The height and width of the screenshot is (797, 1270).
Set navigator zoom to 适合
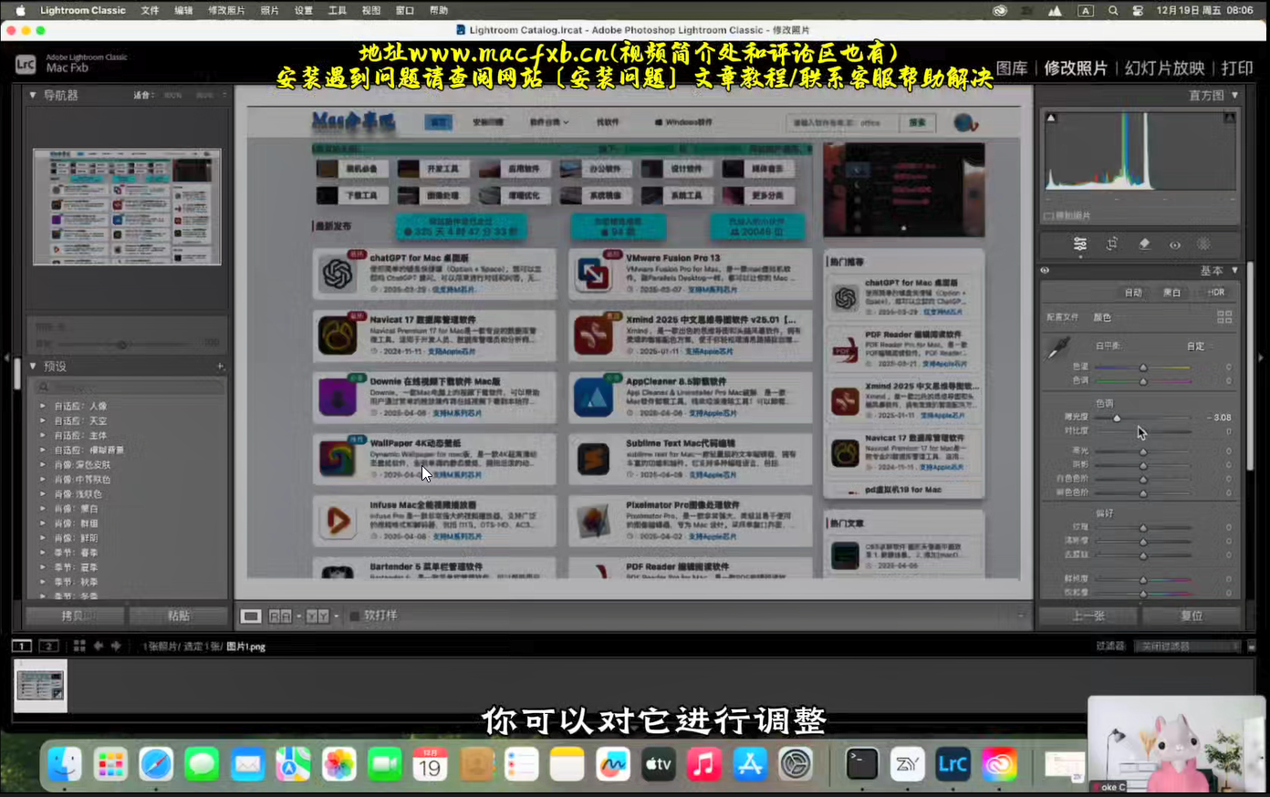click(x=142, y=95)
